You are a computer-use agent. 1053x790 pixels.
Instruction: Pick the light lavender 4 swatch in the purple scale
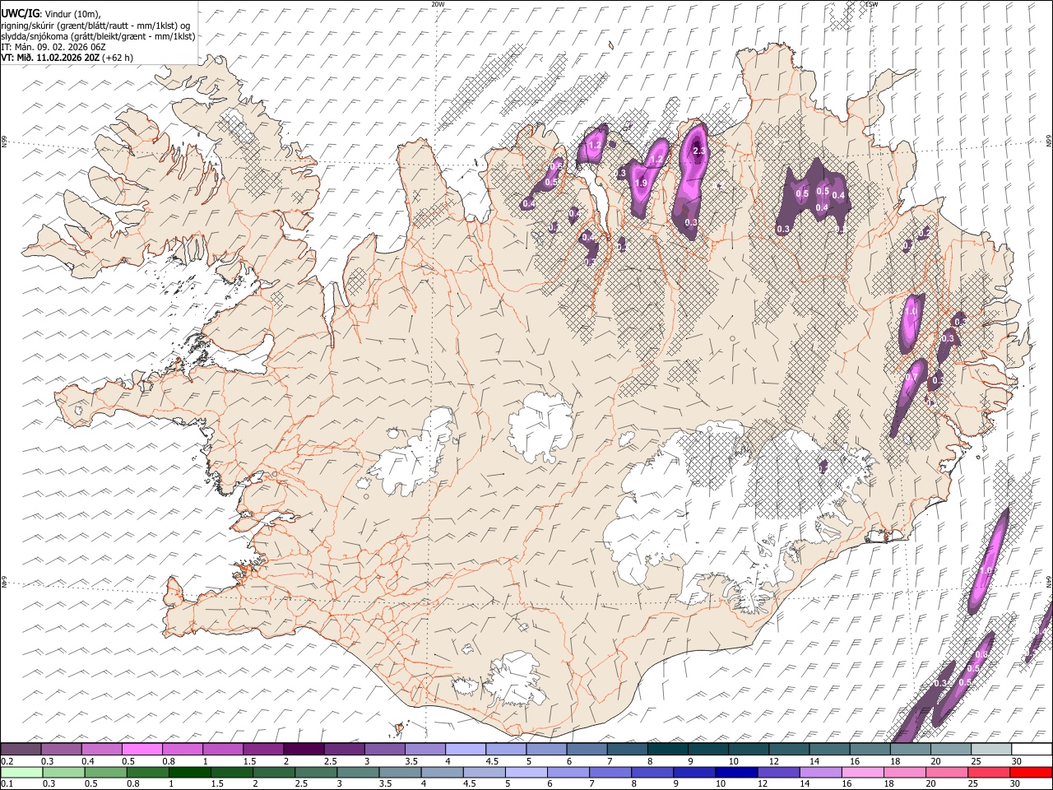pyautogui.click(x=465, y=749)
